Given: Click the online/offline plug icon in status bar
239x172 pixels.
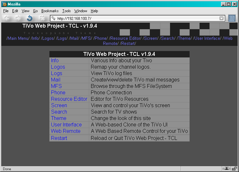Looking at the screenshot, I should click(226, 169).
